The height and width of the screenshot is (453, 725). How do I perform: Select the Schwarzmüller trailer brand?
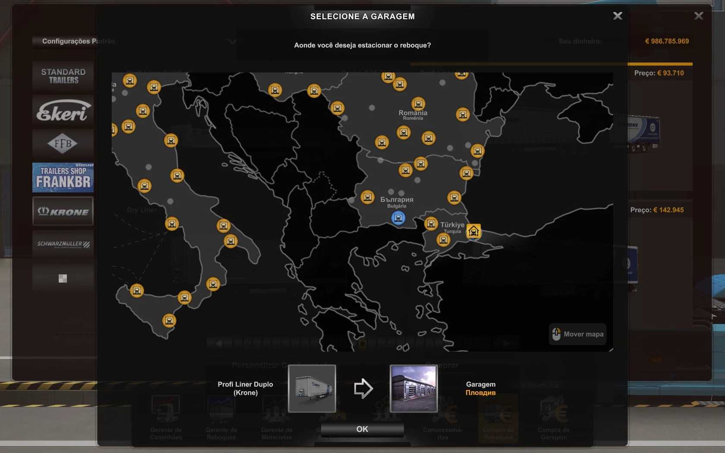click(x=63, y=244)
